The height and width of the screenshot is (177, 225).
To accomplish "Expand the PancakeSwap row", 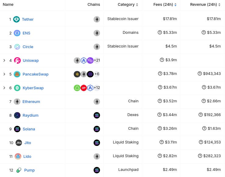I will point(4,74).
